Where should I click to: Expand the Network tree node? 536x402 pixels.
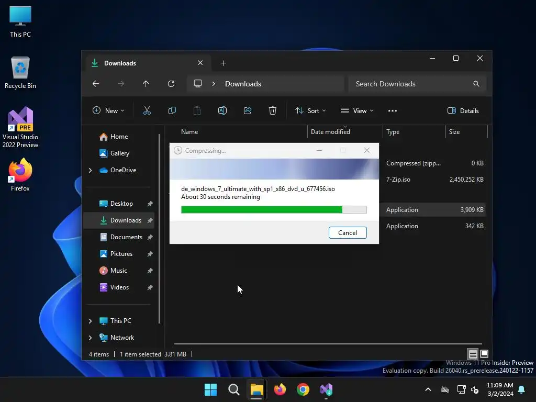click(x=90, y=338)
